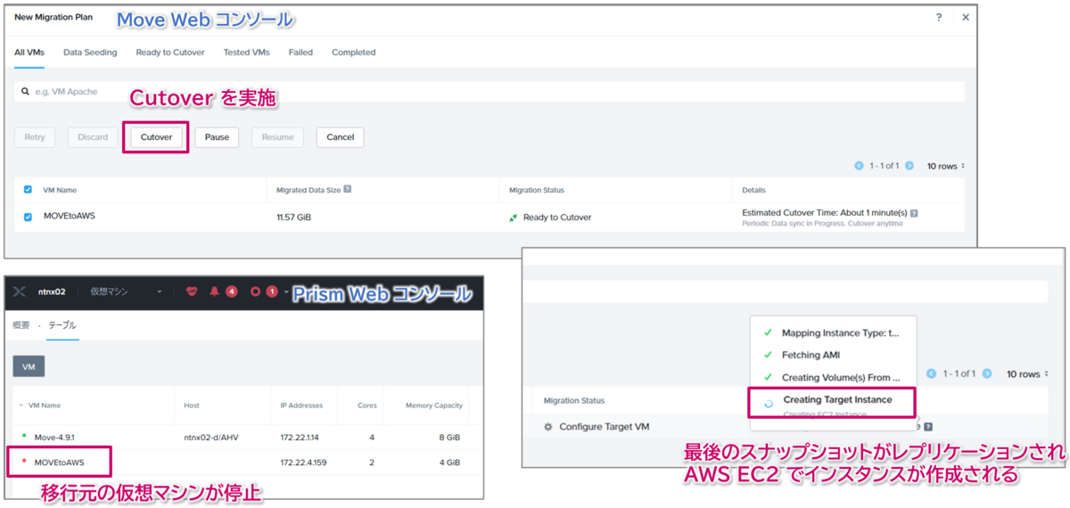
Task: Click Fetching AMI step
Action: 811,355
